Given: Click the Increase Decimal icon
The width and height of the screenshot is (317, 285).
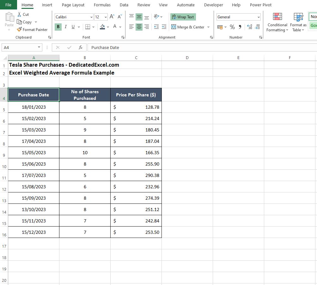Looking at the screenshot, I should coord(249,27).
